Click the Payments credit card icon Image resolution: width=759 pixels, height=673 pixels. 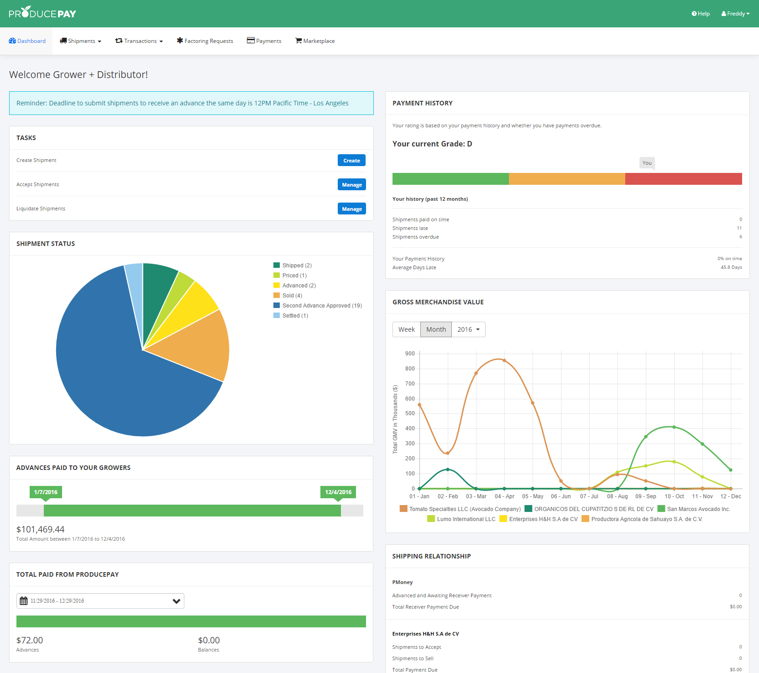(251, 41)
